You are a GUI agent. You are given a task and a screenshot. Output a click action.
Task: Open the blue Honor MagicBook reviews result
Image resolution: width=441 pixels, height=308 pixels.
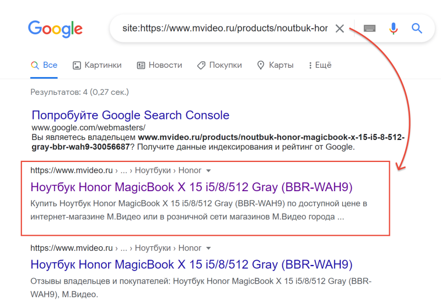[x=191, y=264]
